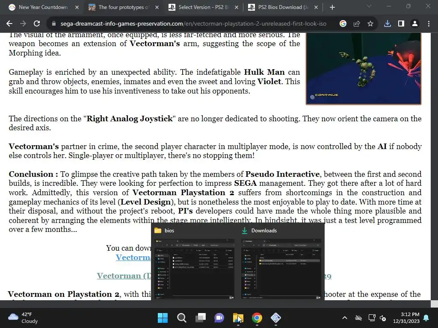This screenshot has height=328, width=438.
Task: Open File Explorer on taskbar
Action: (238, 318)
